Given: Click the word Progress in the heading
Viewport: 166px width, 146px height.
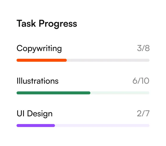Looking at the screenshot, I should click(x=58, y=24).
